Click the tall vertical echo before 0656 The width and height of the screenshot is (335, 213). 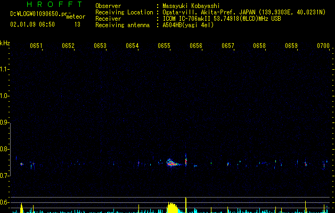click(186, 160)
